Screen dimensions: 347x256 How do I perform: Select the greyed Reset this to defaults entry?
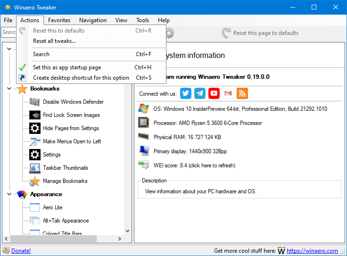(91, 31)
